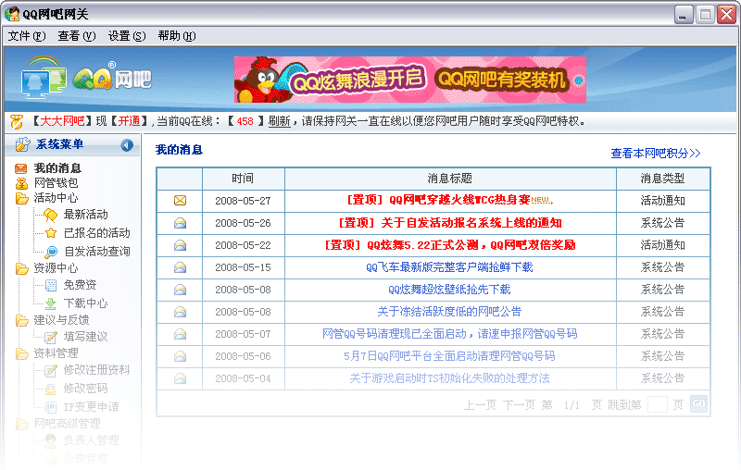Image resolution: width=741 pixels, height=470 pixels.
Task: Click the envelope icon for 2008-05-07 message
Action: pyautogui.click(x=180, y=334)
